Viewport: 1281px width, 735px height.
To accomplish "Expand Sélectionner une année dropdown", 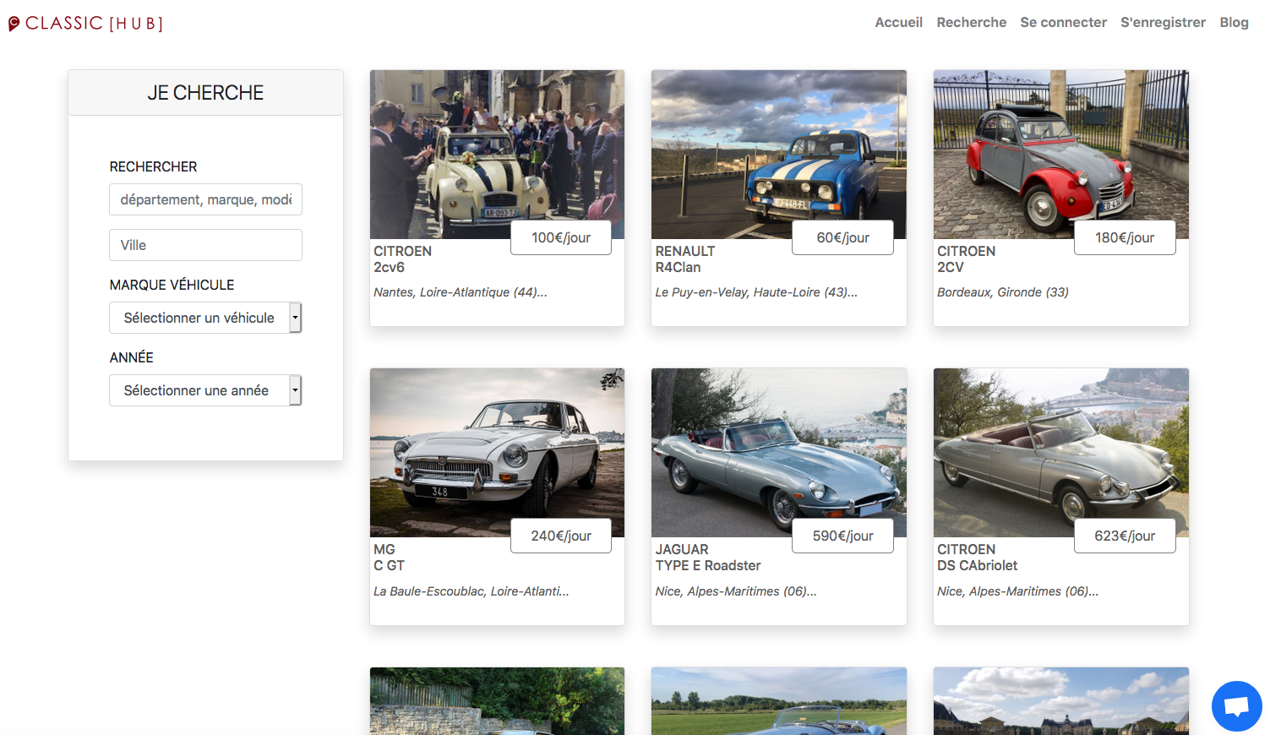I will click(205, 390).
